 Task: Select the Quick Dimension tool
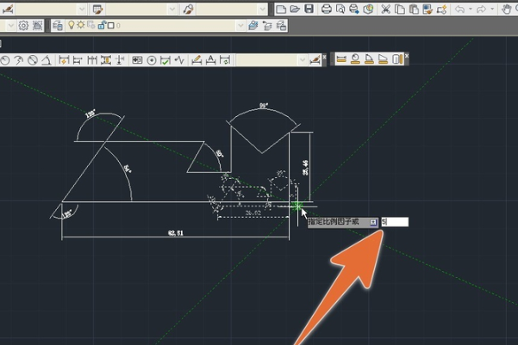[x=64, y=60]
